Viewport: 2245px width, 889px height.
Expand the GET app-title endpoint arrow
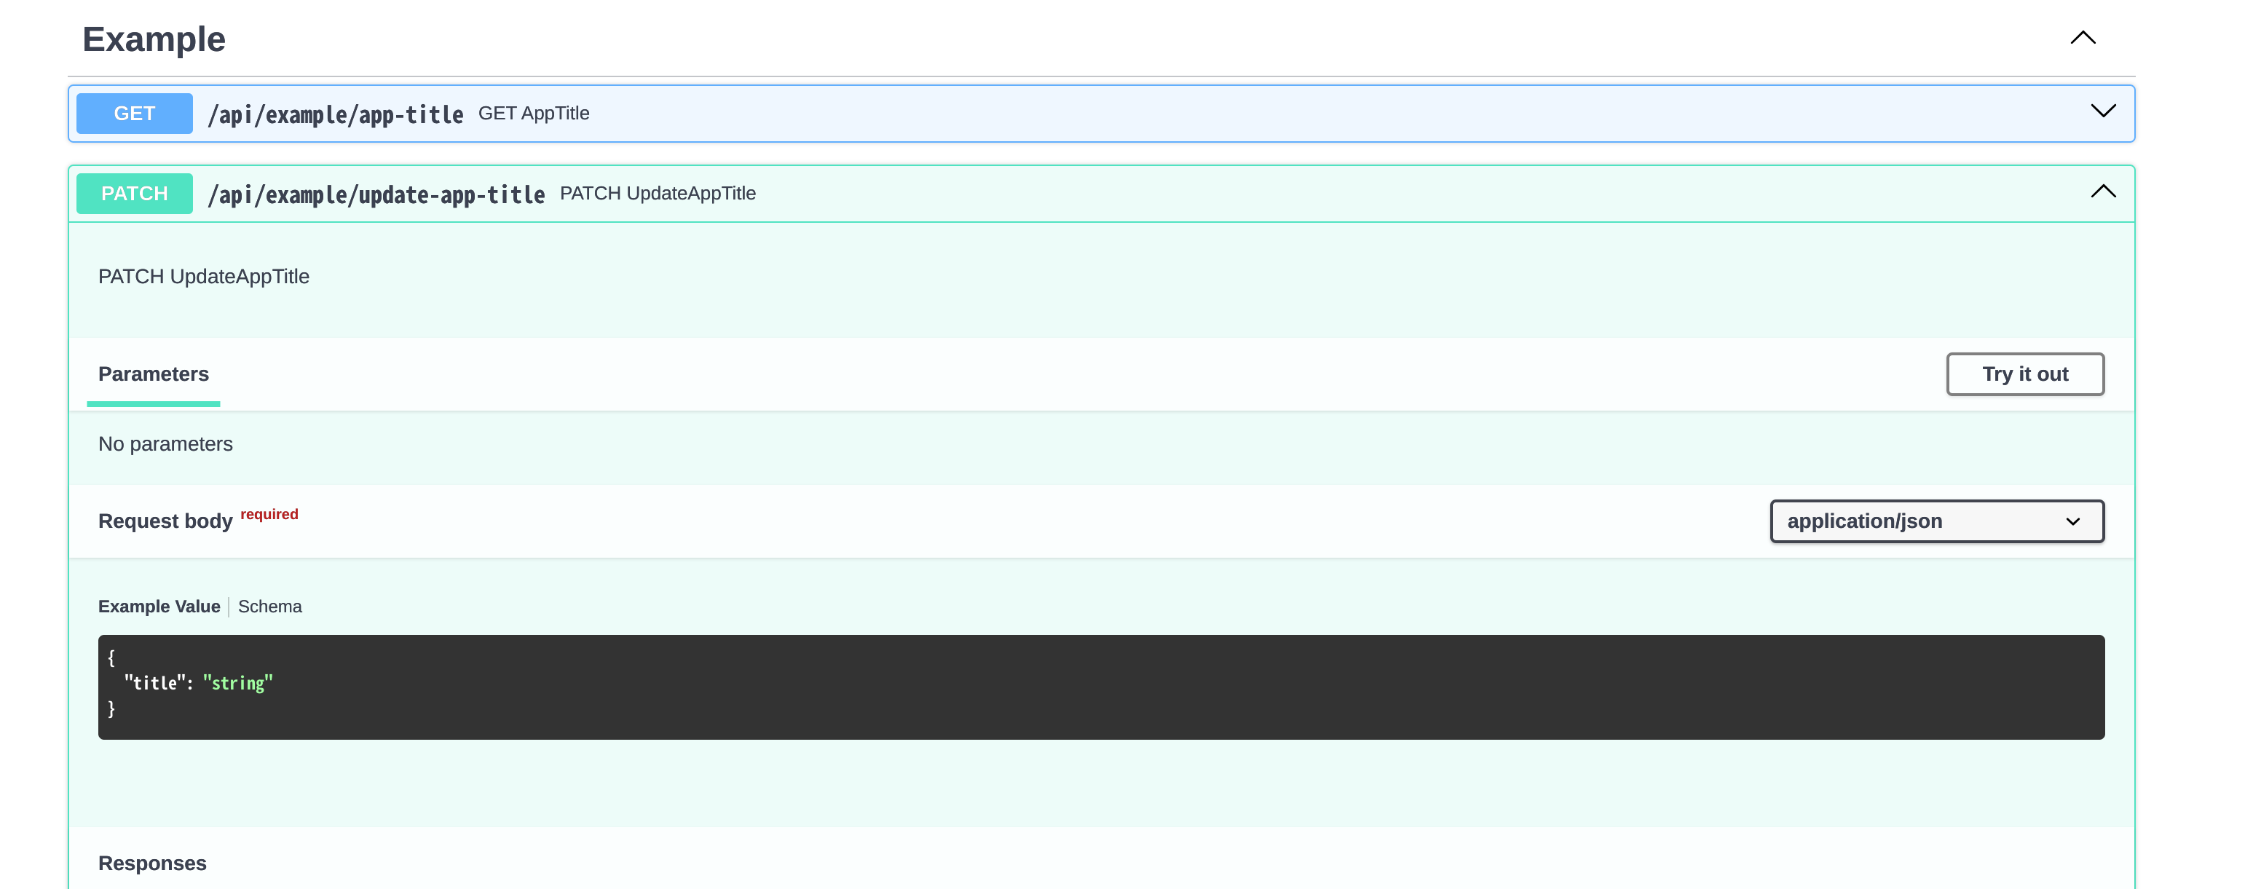tap(2102, 111)
